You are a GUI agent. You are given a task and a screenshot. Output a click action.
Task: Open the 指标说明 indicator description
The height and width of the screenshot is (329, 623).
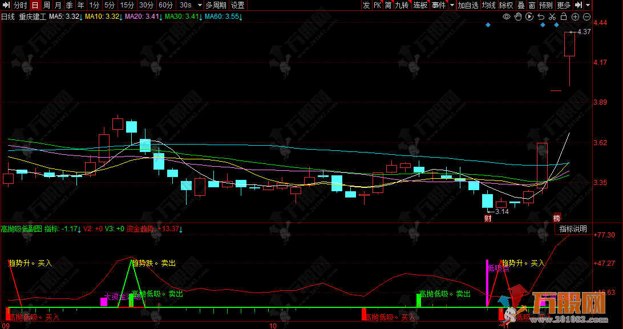[573, 229]
